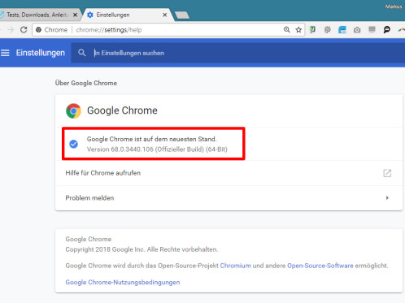Click the Version 68.0.3440.106 text
This screenshot has width=405, height=303.
tap(157, 149)
